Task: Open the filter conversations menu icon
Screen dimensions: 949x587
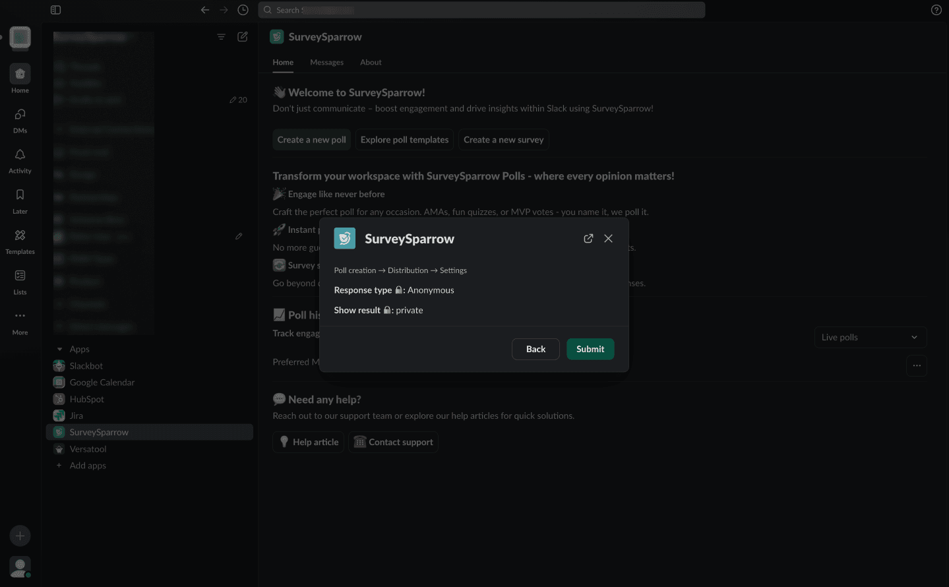Action: (221, 37)
